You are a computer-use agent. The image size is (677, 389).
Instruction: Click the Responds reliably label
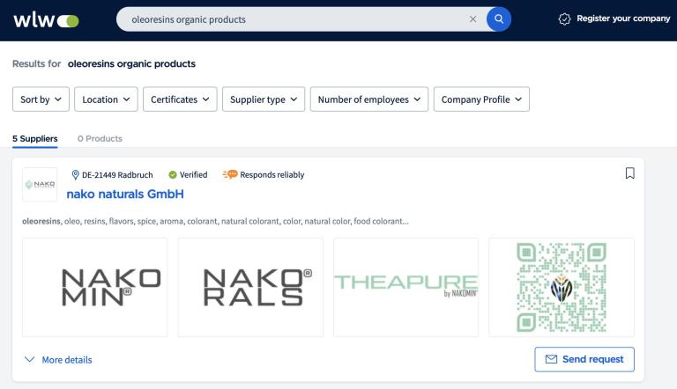[272, 174]
